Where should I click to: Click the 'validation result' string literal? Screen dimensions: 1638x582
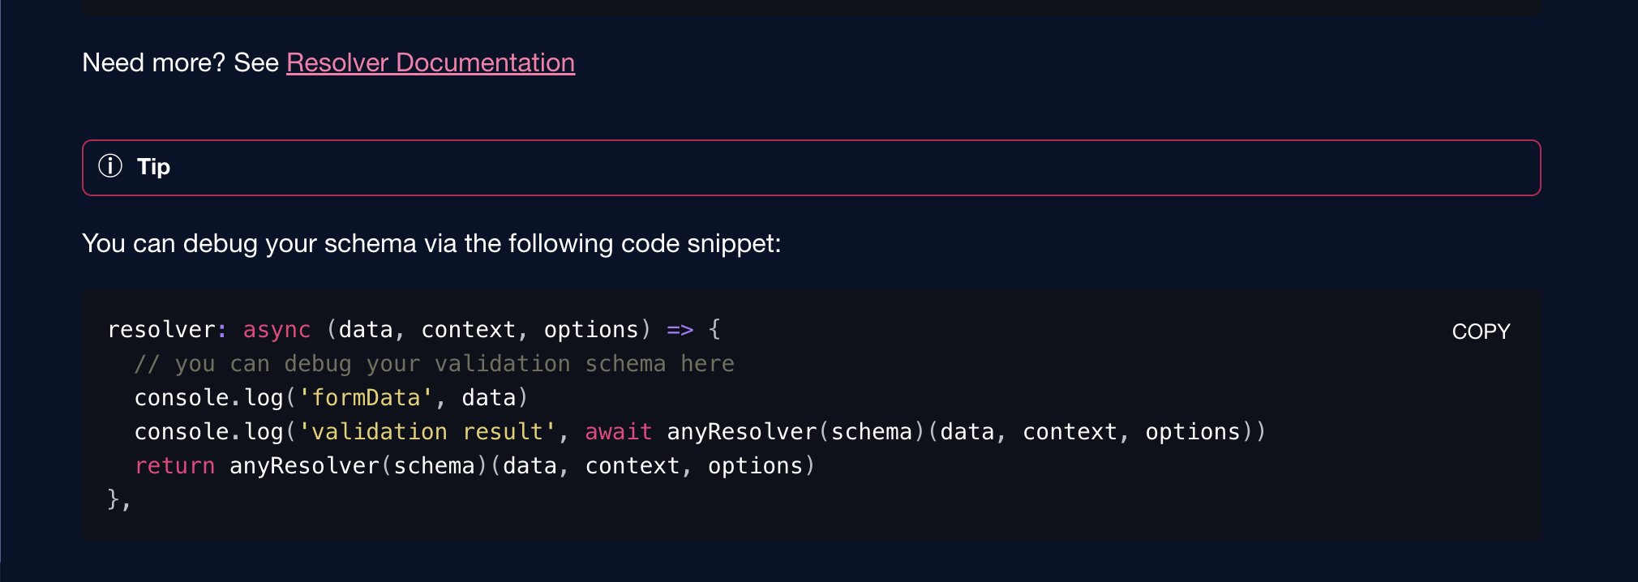(x=427, y=432)
